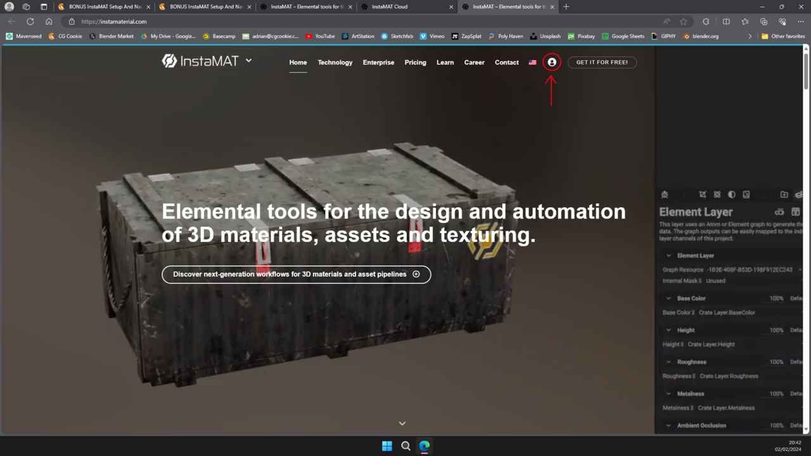Refresh the page with the reload icon
The height and width of the screenshot is (456, 811).
[30, 22]
